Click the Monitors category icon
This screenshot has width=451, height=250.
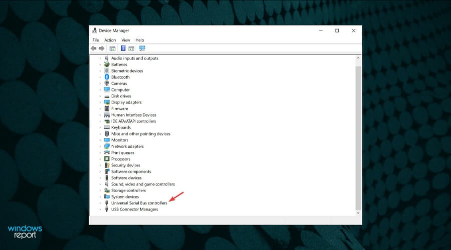(x=107, y=140)
